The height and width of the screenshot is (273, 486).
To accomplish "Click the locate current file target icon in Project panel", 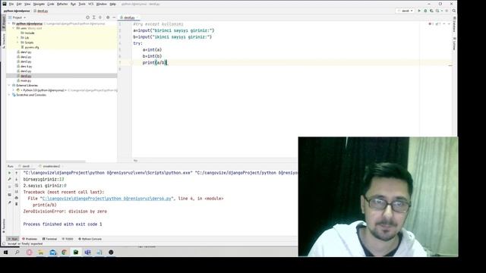I will (87, 17).
